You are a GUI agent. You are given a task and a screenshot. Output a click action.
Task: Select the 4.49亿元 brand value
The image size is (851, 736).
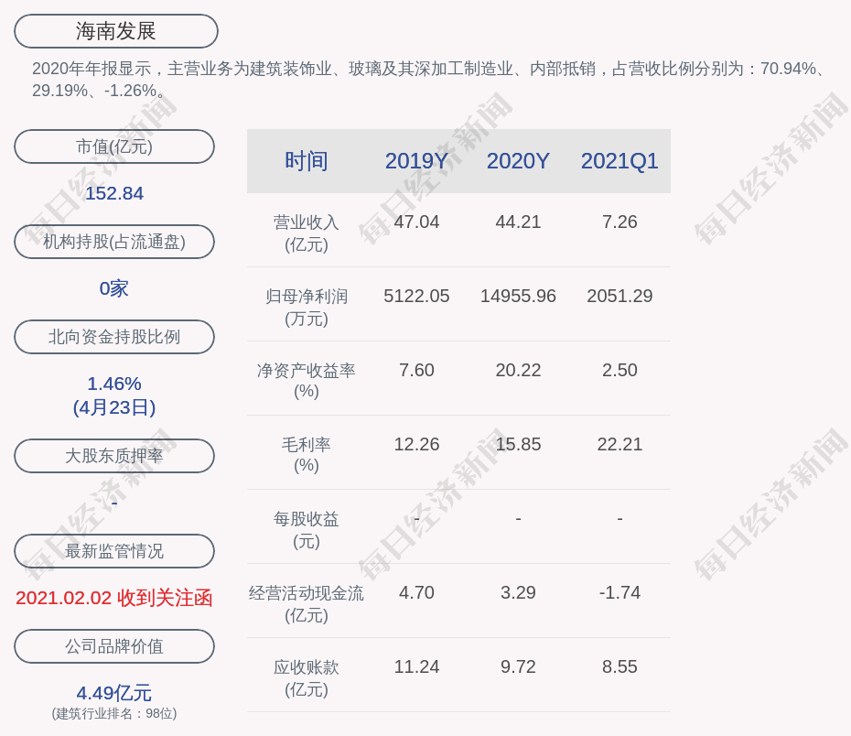tap(114, 693)
